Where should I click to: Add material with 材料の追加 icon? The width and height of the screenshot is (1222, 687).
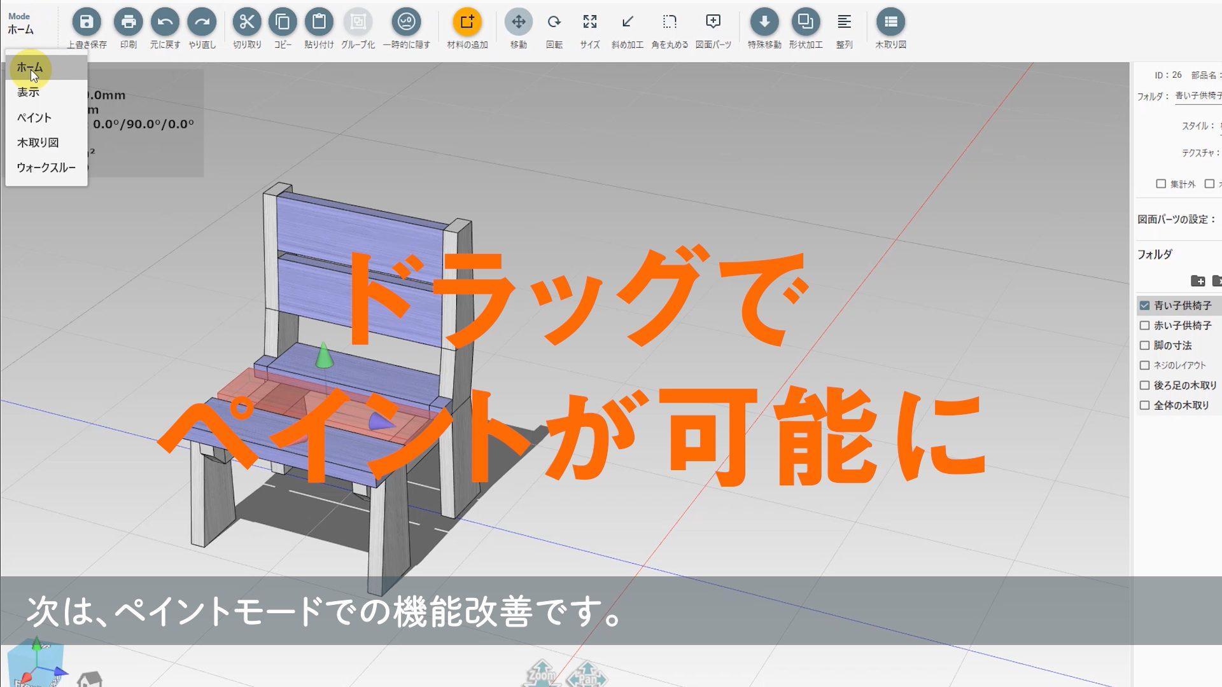467,22
